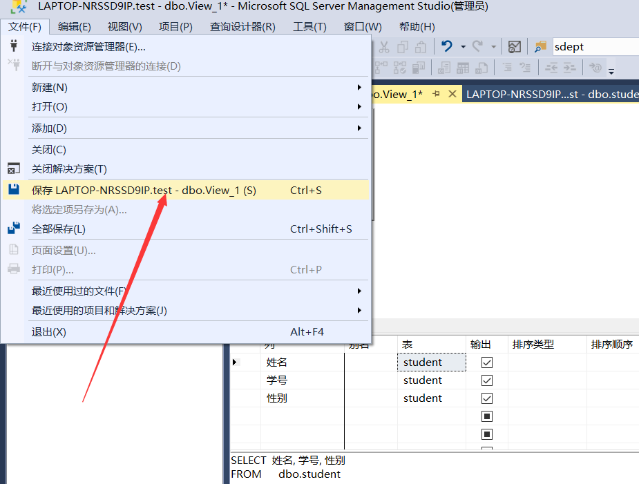Expand the 添加(D) submenu
The width and height of the screenshot is (639, 484).
[x=359, y=128]
